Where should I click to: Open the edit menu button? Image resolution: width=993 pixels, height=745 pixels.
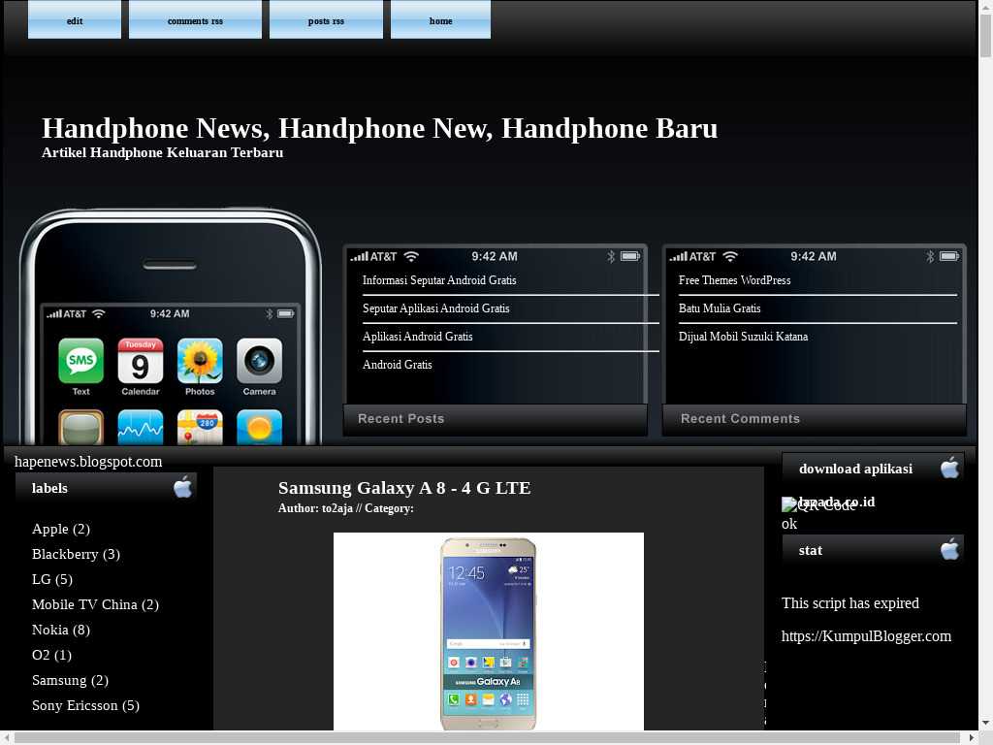(x=75, y=19)
